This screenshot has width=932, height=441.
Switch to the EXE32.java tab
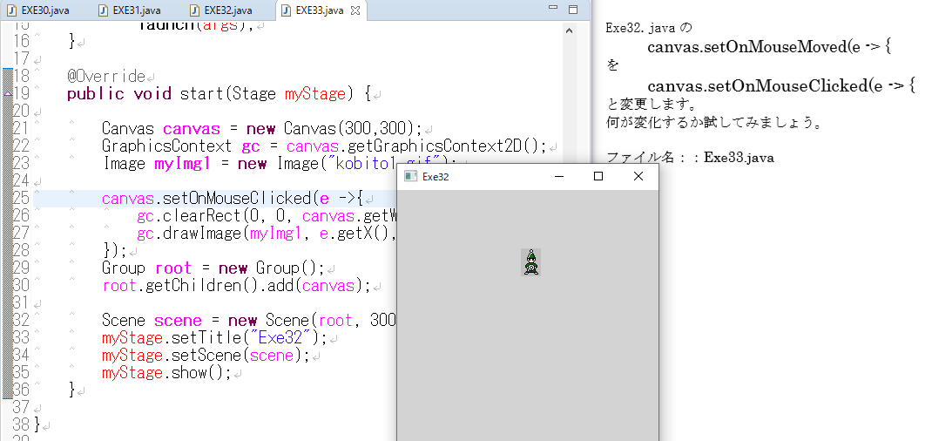coord(222,10)
